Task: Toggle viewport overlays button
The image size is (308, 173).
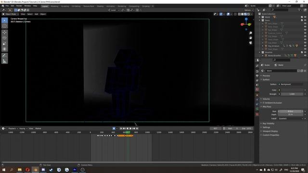Action: (228, 14)
